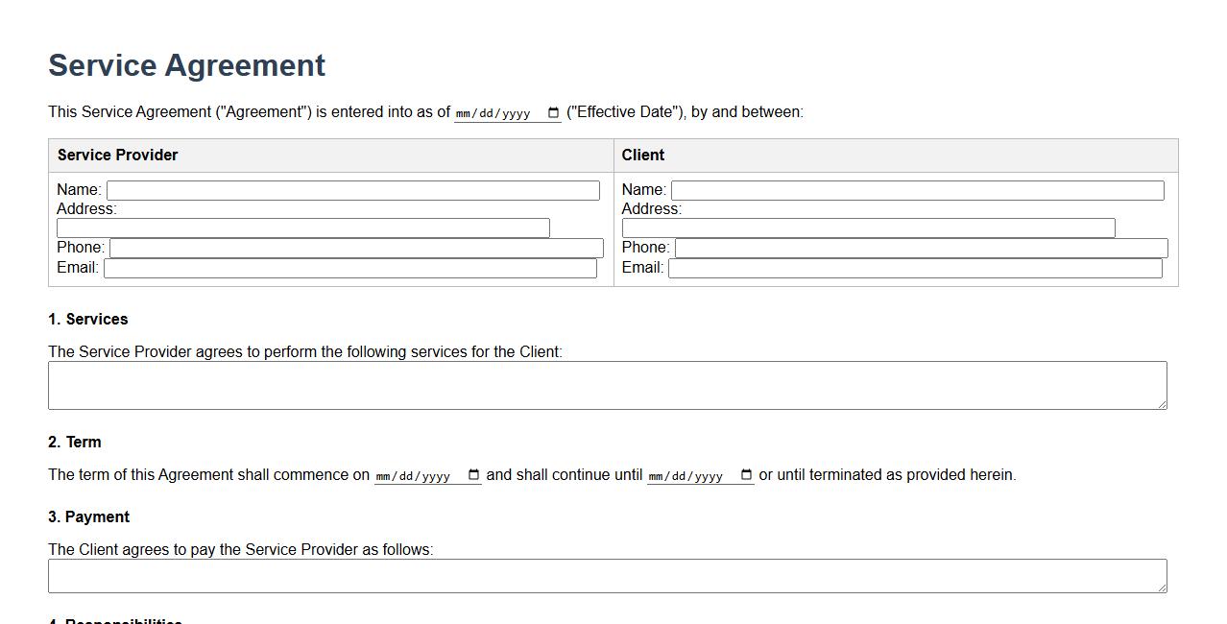Click the Client Email input
This screenshot has width=1227, height=624.
915,268
